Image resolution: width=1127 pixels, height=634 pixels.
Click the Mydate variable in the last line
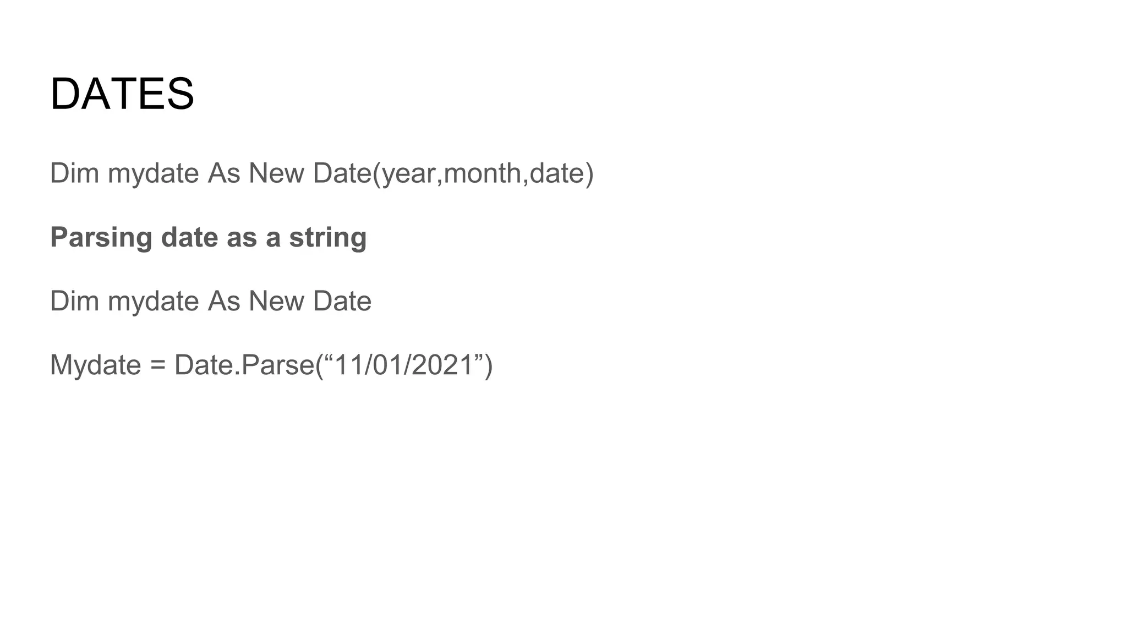tap(96, 365)
